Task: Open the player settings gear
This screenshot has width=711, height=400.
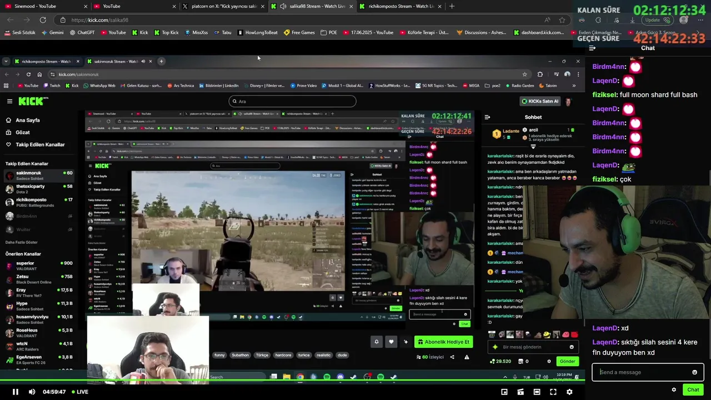Action: coord(569,392)
